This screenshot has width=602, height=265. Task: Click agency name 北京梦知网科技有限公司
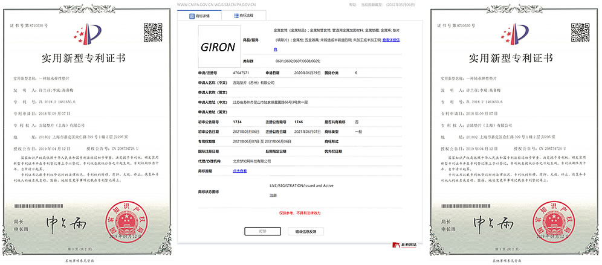252,161
